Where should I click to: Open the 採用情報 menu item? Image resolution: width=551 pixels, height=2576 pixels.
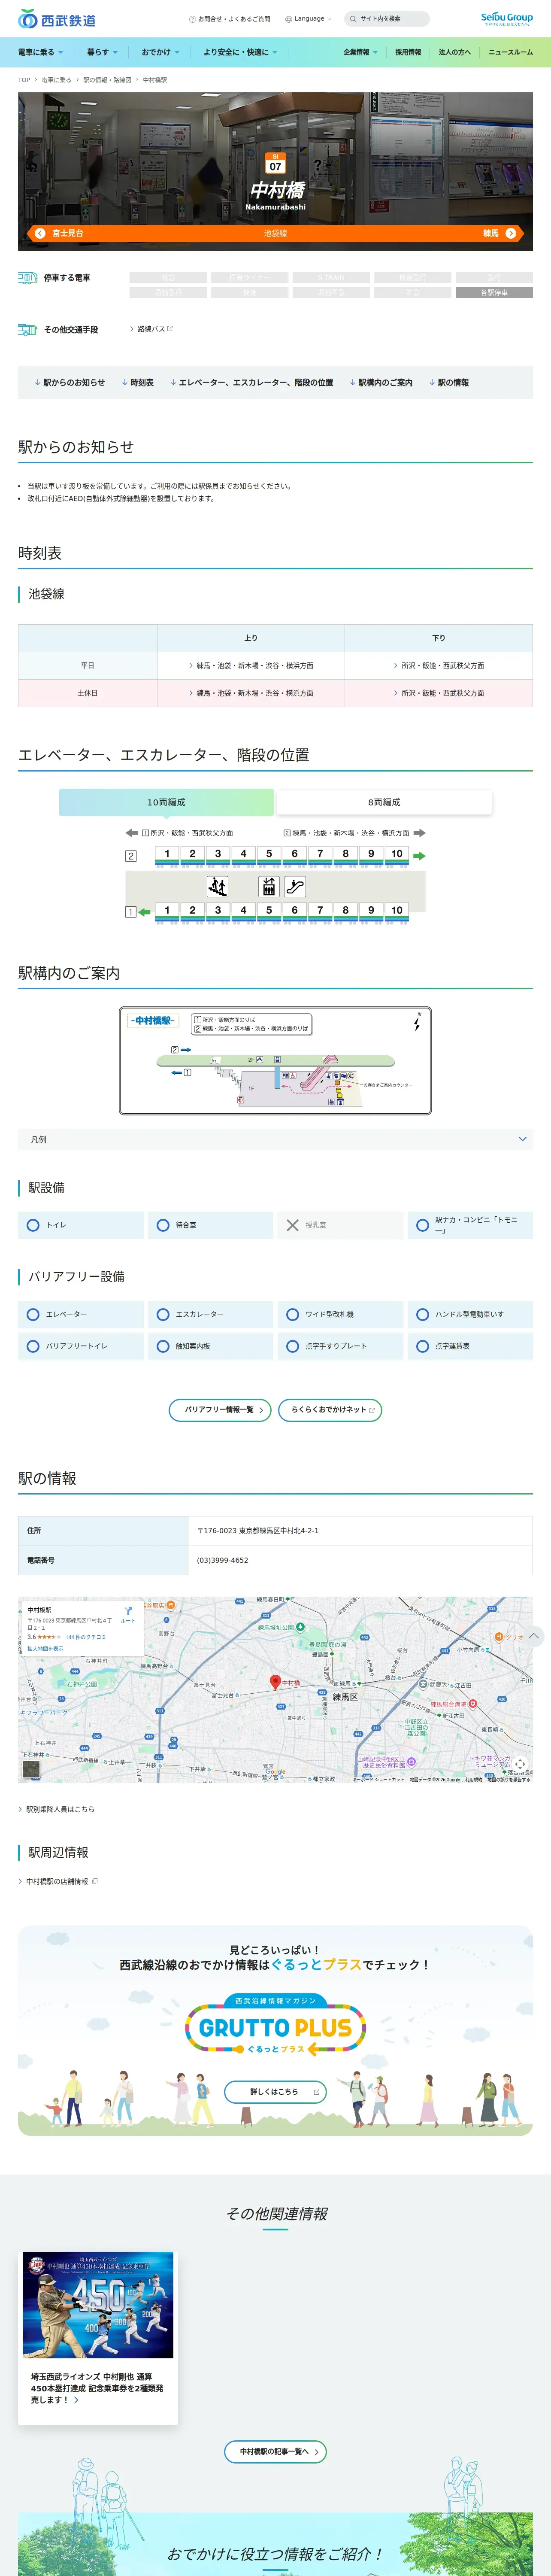pos(408,52)
